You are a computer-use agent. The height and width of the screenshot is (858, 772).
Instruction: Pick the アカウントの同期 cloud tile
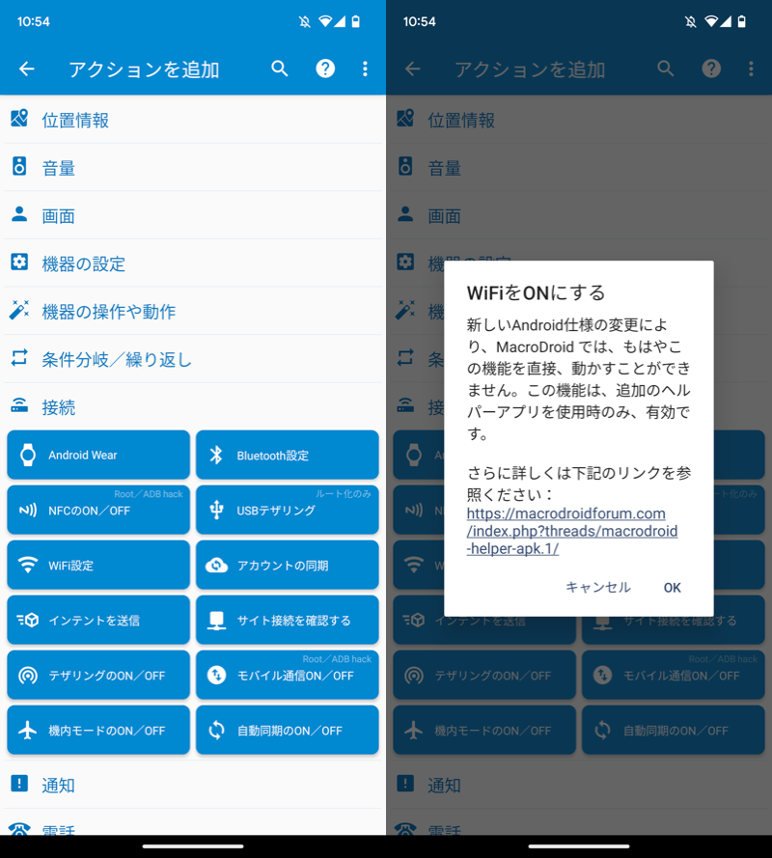[287, 565]
